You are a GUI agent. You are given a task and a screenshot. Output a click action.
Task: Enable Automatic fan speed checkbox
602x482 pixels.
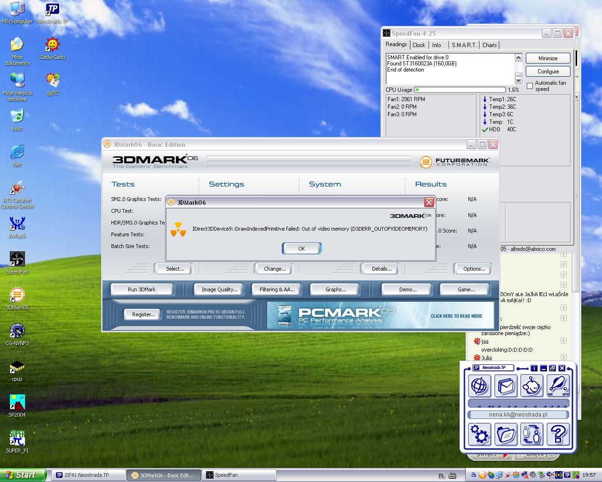tap(530, 86)
